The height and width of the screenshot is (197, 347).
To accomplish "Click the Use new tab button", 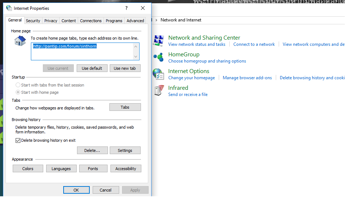I will coord(125,68).
